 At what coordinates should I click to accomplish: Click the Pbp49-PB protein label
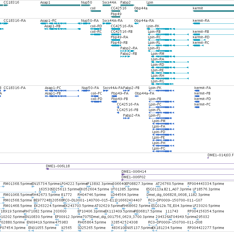[120, 99]
